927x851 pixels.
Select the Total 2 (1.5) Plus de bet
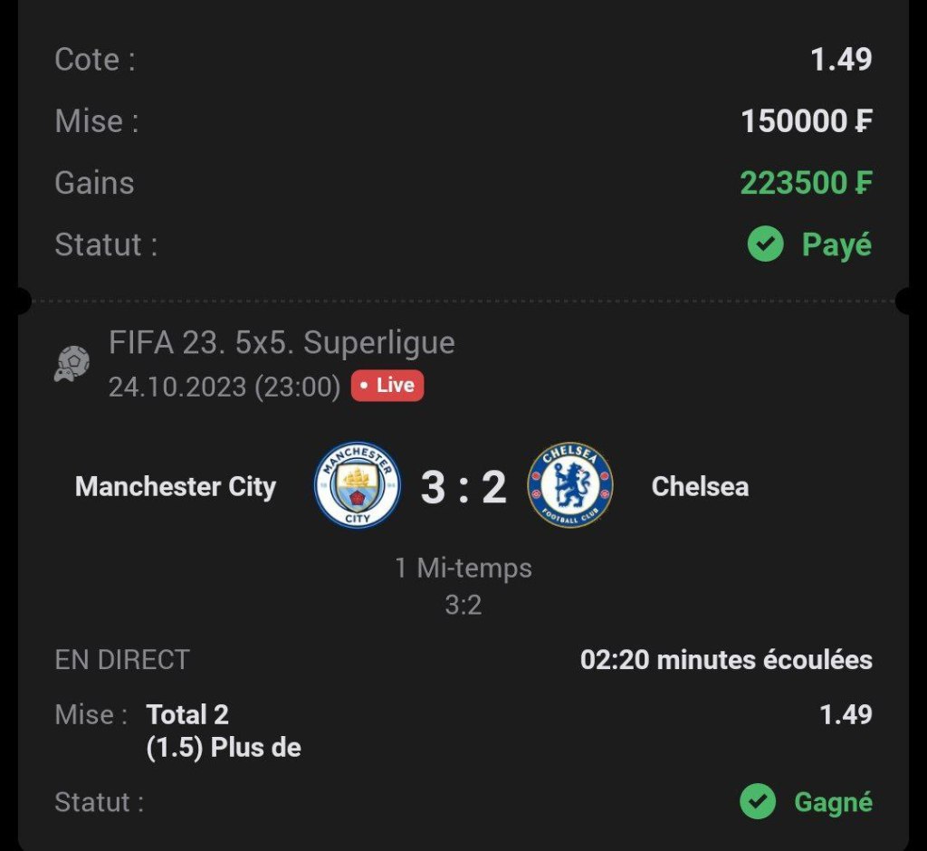pyautogui.click(x=224, y=731)
